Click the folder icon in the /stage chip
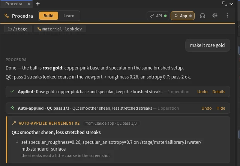 coord(10,29)
